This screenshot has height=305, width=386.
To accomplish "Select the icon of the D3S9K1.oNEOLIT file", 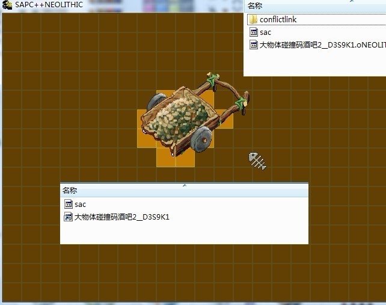I will 254,45.
